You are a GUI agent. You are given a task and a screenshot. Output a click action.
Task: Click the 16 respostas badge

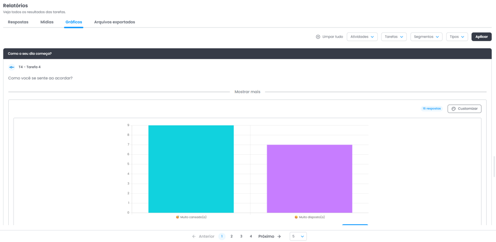[x=432, y=109]
